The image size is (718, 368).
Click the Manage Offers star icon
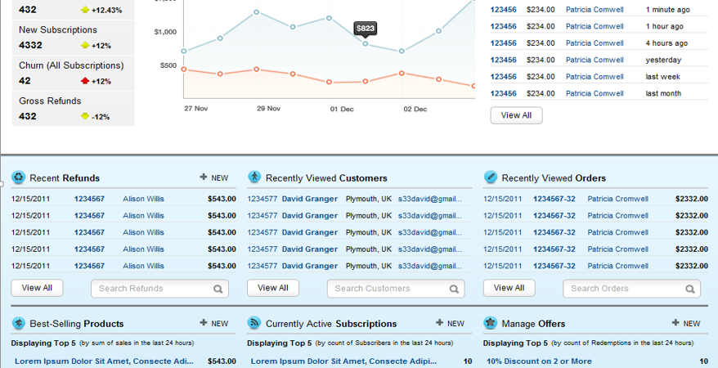[491, 323]
